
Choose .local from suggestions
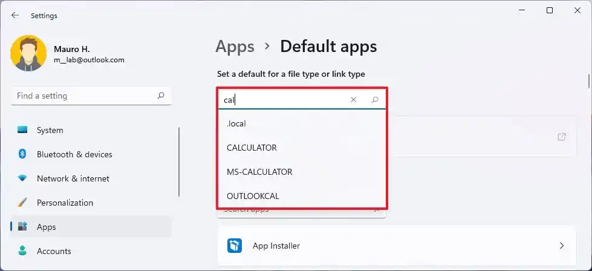(302, 124)
